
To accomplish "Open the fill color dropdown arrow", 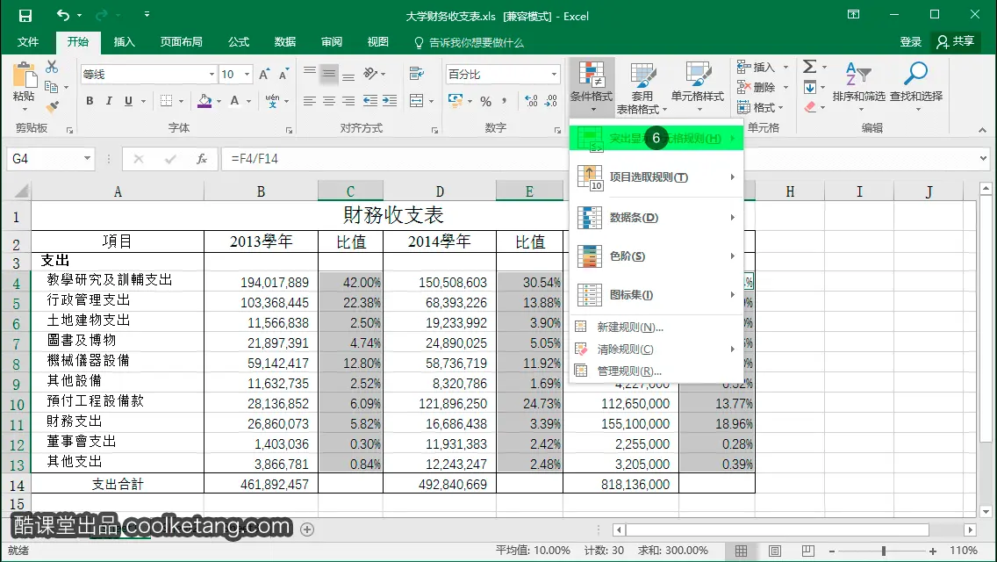I will coord(219,101).
